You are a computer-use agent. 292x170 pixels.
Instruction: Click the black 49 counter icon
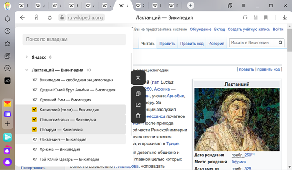8,81
